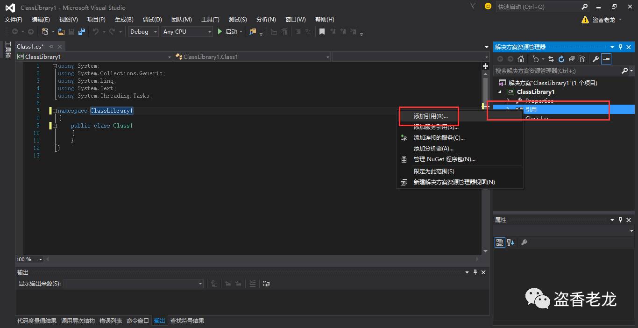638x328 pixels.
Task: Click the bookmark icon in the toolbar
Action: pos(322,32)
